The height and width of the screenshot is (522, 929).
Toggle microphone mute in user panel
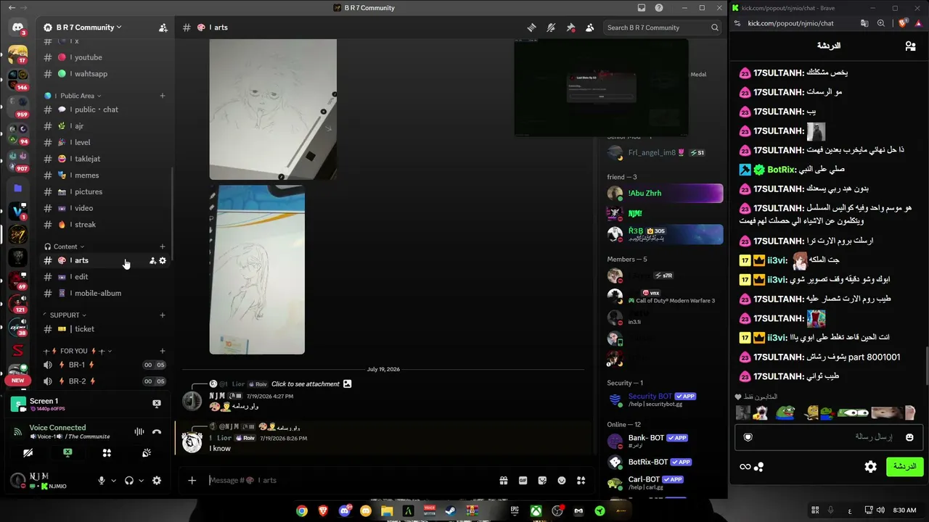[102, 481]
